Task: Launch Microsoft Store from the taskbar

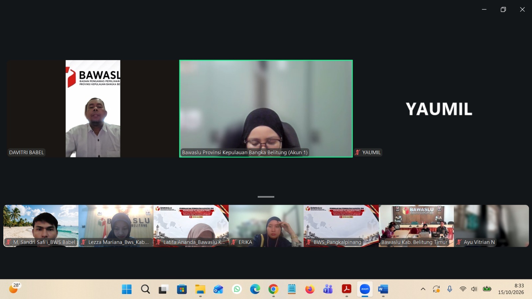Action: (x=182, y=289)
